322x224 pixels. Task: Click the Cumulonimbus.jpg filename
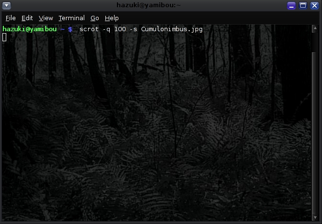tap(172, 29)
